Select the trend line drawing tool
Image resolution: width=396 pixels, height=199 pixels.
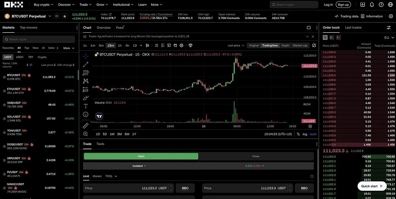coord(86,64)
